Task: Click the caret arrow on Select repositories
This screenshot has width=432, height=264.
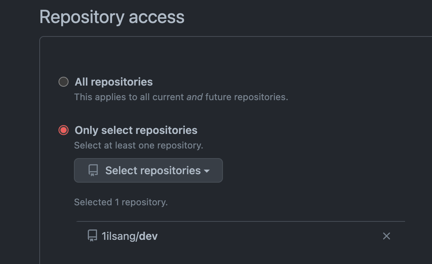Action: (x=207, y=171)
